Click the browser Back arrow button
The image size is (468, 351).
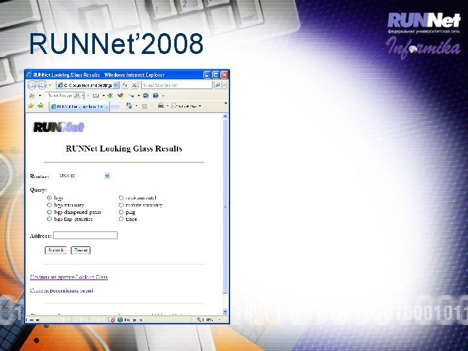point(32,85)
